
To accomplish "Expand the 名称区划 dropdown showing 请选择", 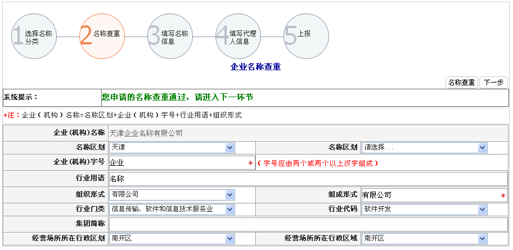I will tap(425, 147).
